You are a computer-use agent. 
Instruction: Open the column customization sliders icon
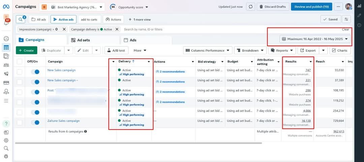pyautogui.click(x=346, y=20)
